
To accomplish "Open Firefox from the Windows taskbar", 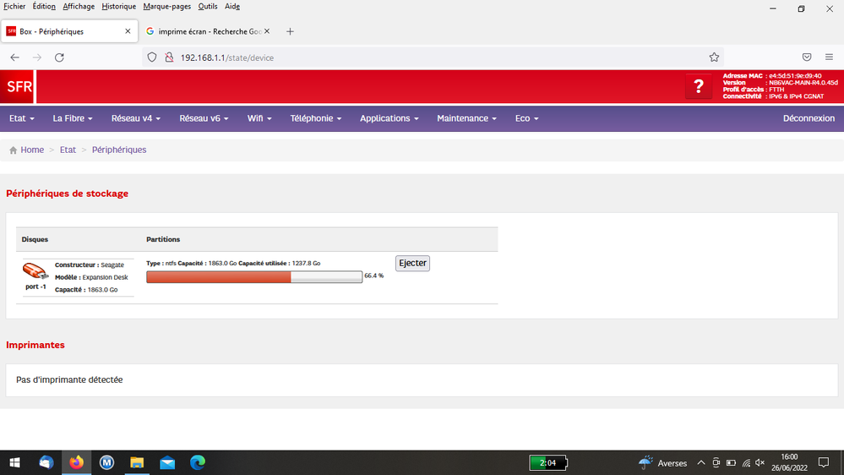I will tap(77, 462).
